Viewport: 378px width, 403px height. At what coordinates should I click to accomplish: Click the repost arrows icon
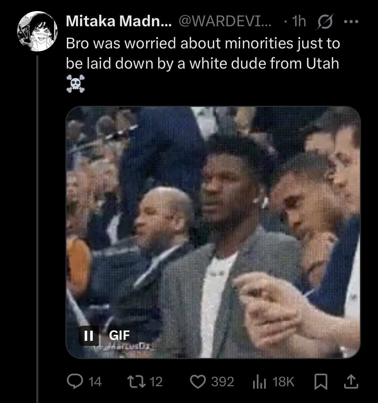click(x=137, y=381)
